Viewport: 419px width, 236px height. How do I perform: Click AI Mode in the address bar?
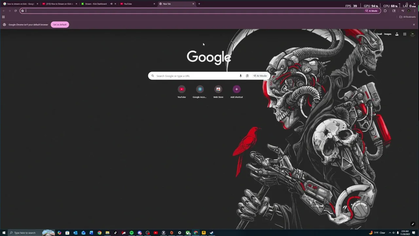tap(372, 11)
